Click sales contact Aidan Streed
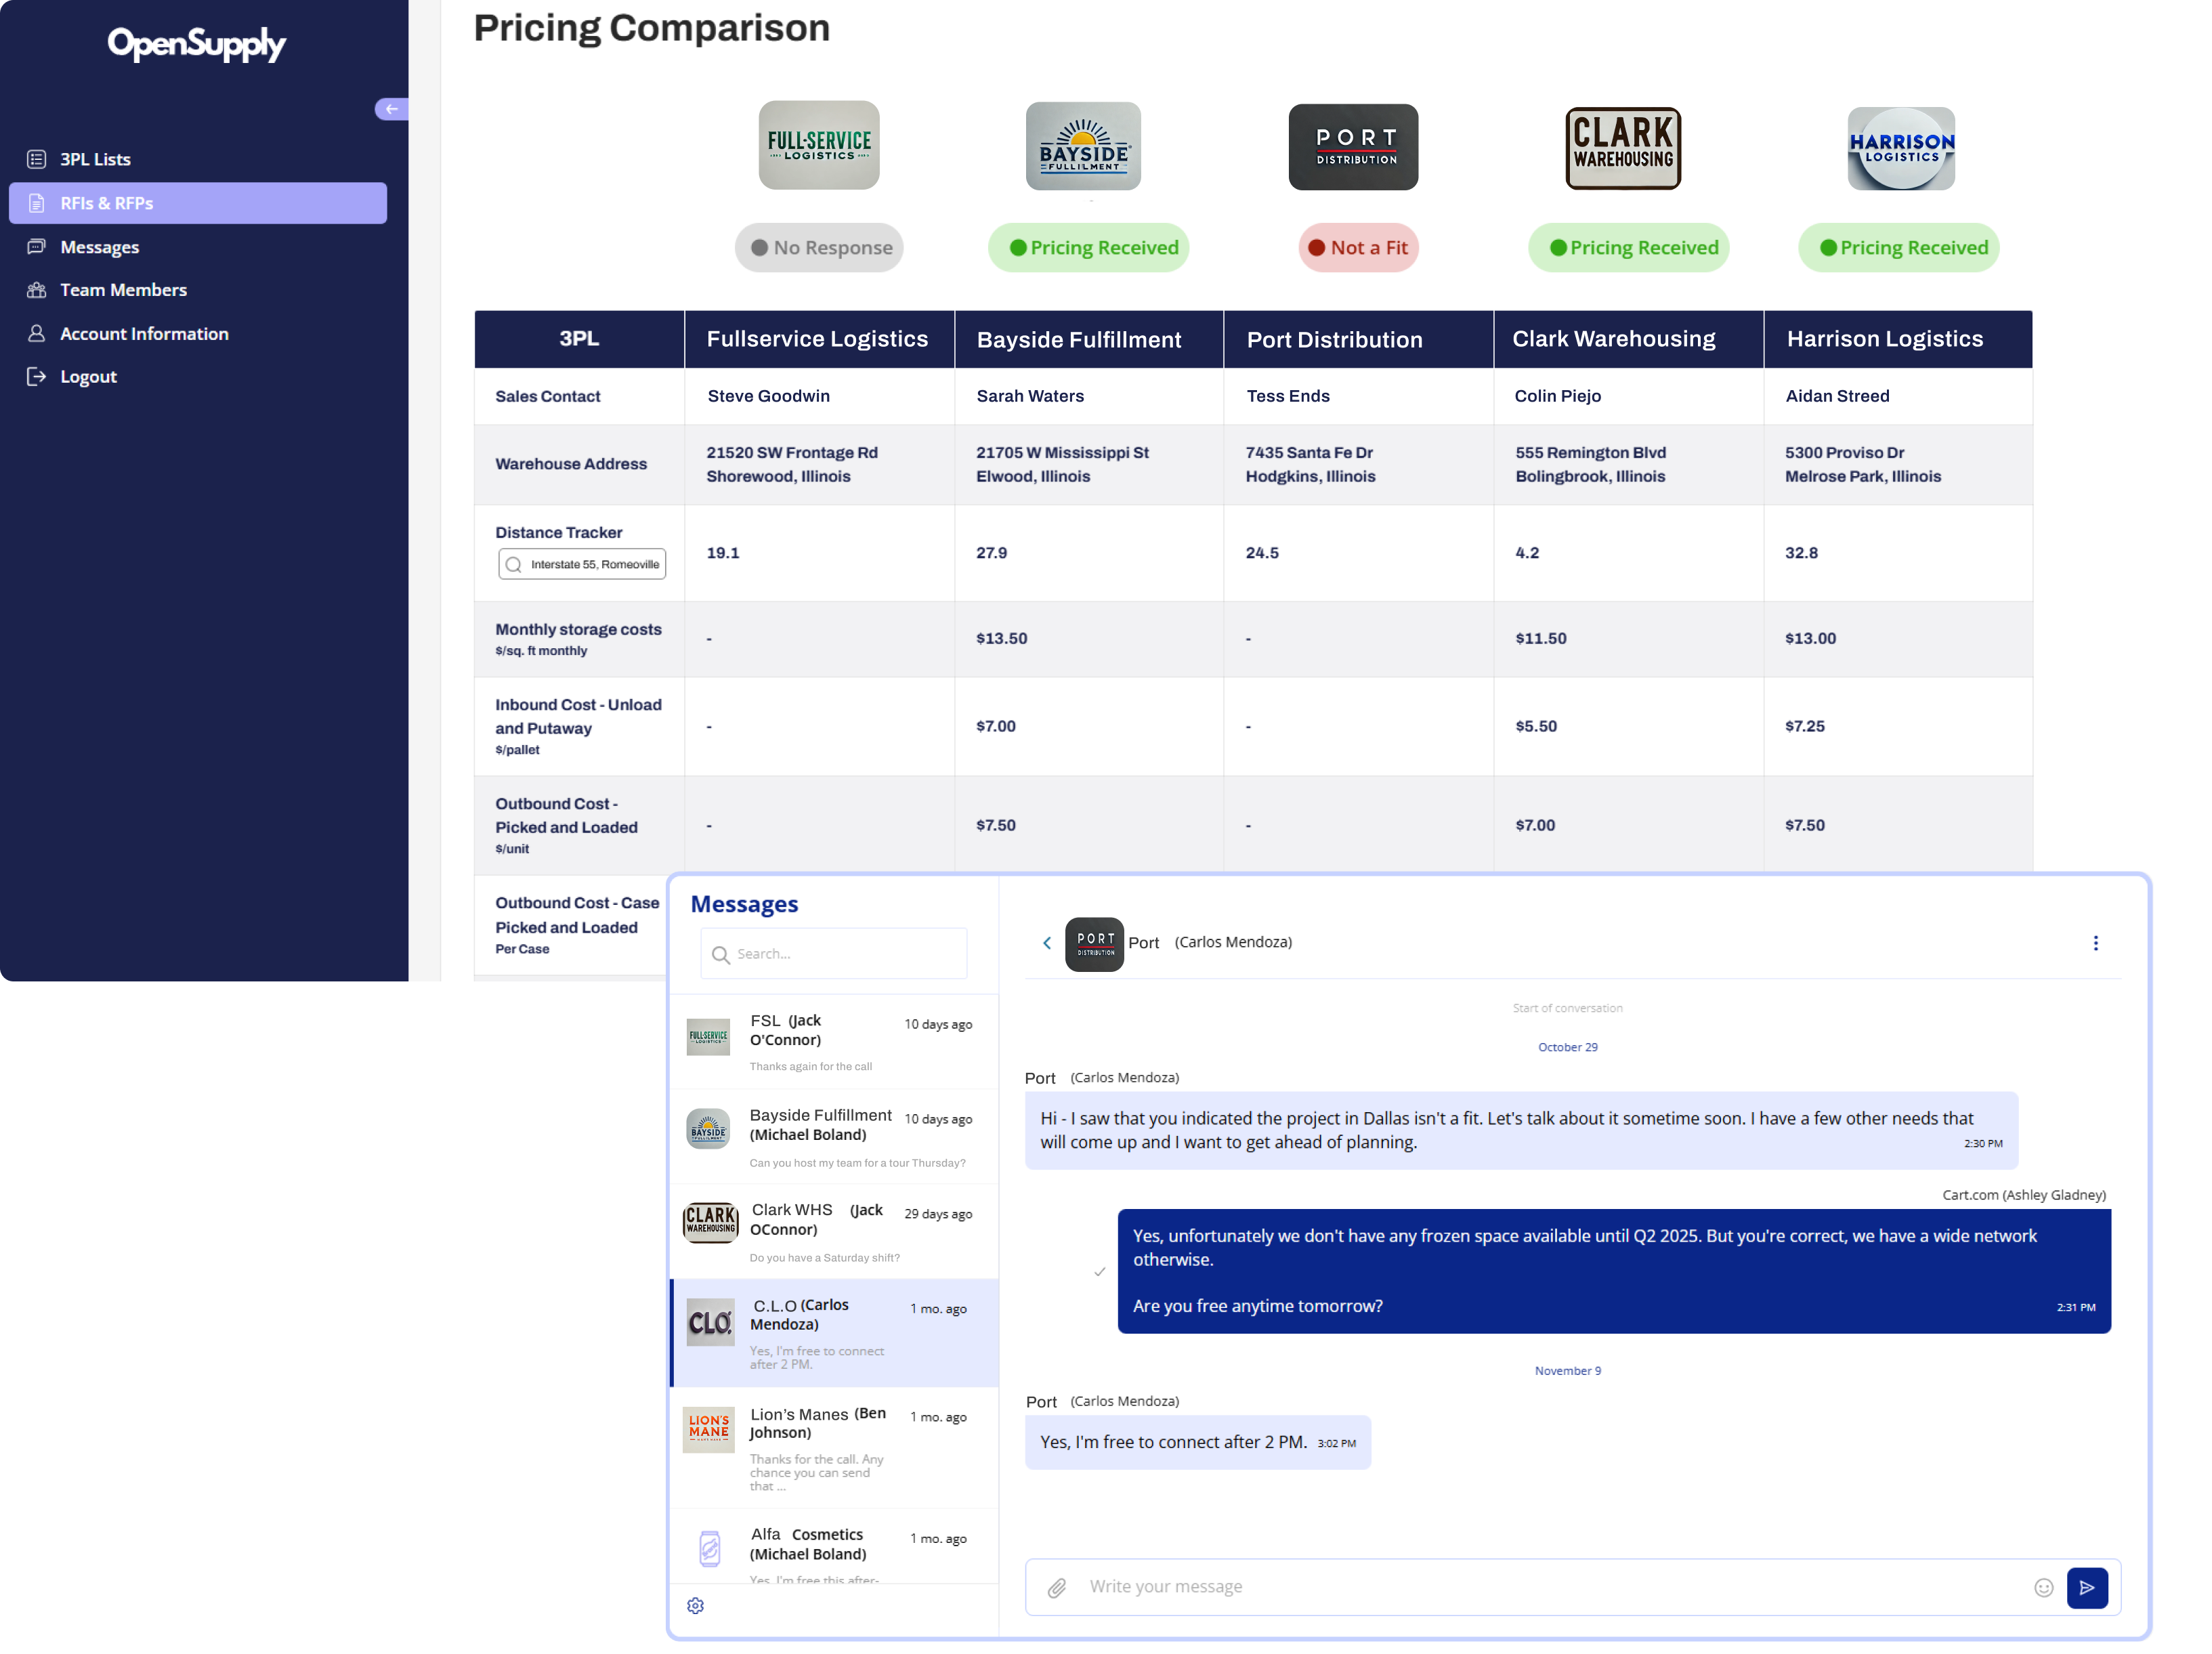The width and height of the screenshot is (2212, 1654). click(1837, 396)
